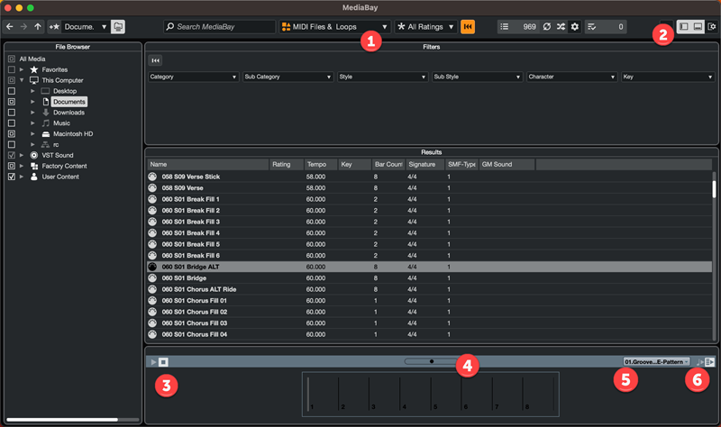This screenshot has height=427, width=721.
Task: Stop the preview playback
Action: click(x=163, y=362)
